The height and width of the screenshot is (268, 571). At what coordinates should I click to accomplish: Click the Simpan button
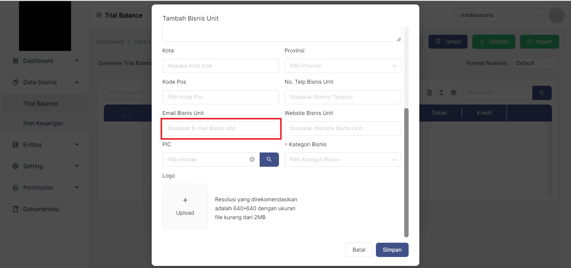(x=392, y=250)
